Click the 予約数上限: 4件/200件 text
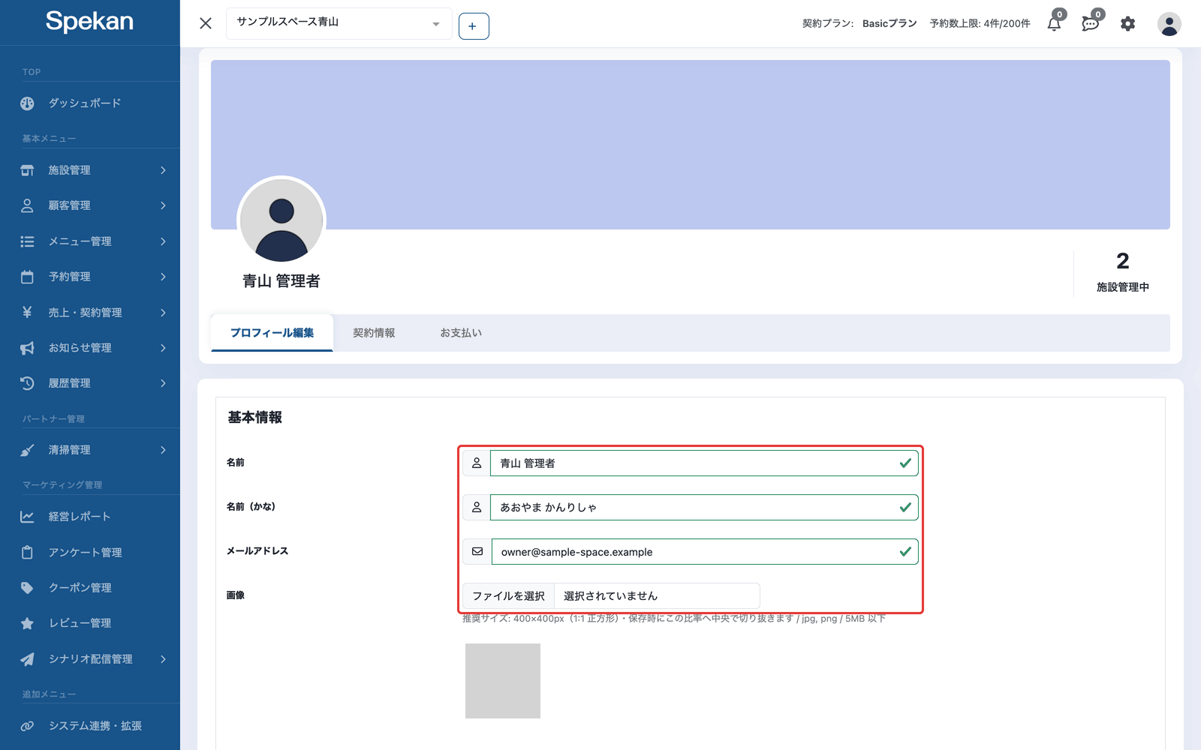Image resolution: width=1201 pixels, height=750 pixels. pos(980,24)
